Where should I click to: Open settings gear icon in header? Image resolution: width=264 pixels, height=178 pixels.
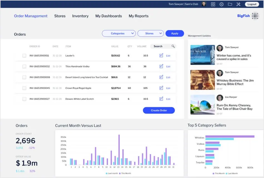pos(221,4)
